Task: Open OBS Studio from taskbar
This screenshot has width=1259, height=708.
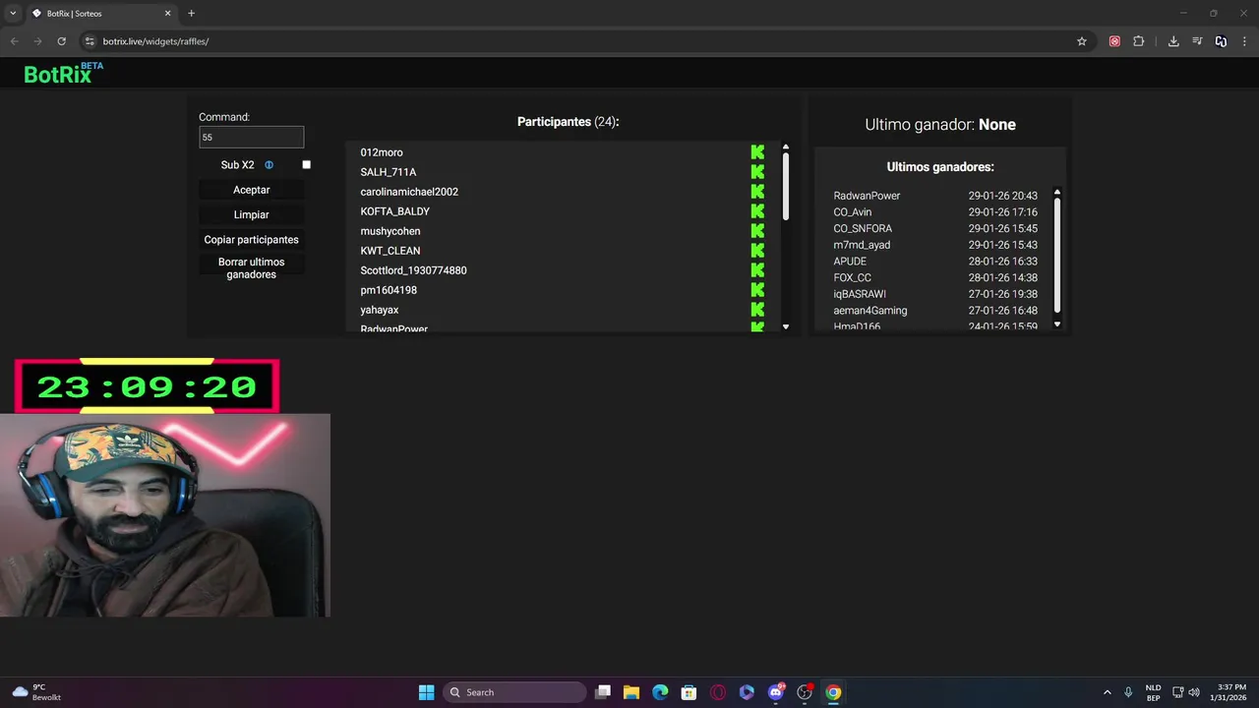Action: pos(805,692)
